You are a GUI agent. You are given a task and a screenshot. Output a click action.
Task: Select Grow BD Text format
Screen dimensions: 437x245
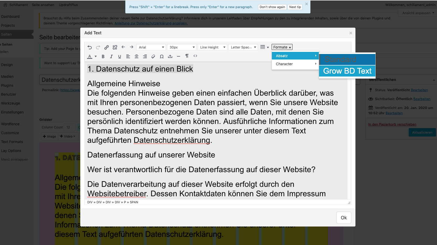(347, 71)
